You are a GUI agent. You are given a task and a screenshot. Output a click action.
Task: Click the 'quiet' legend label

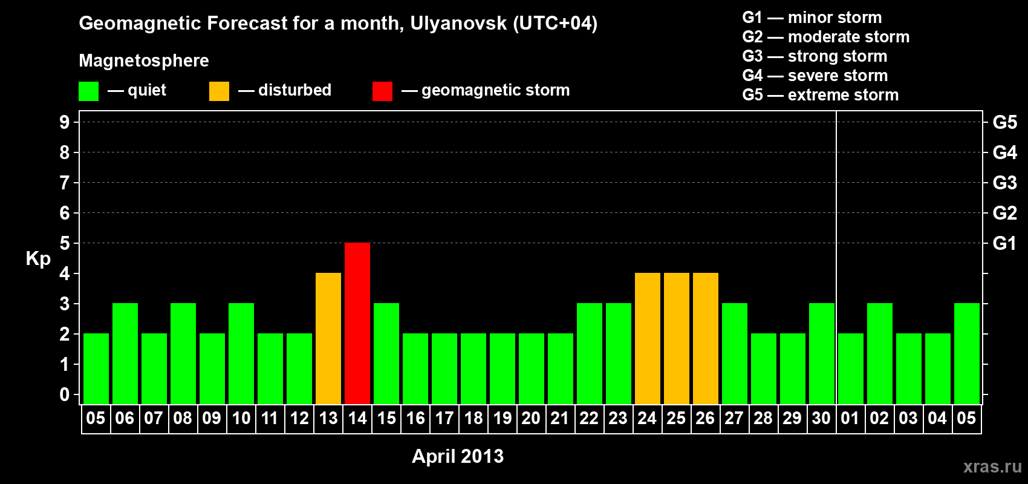(147, 90)
